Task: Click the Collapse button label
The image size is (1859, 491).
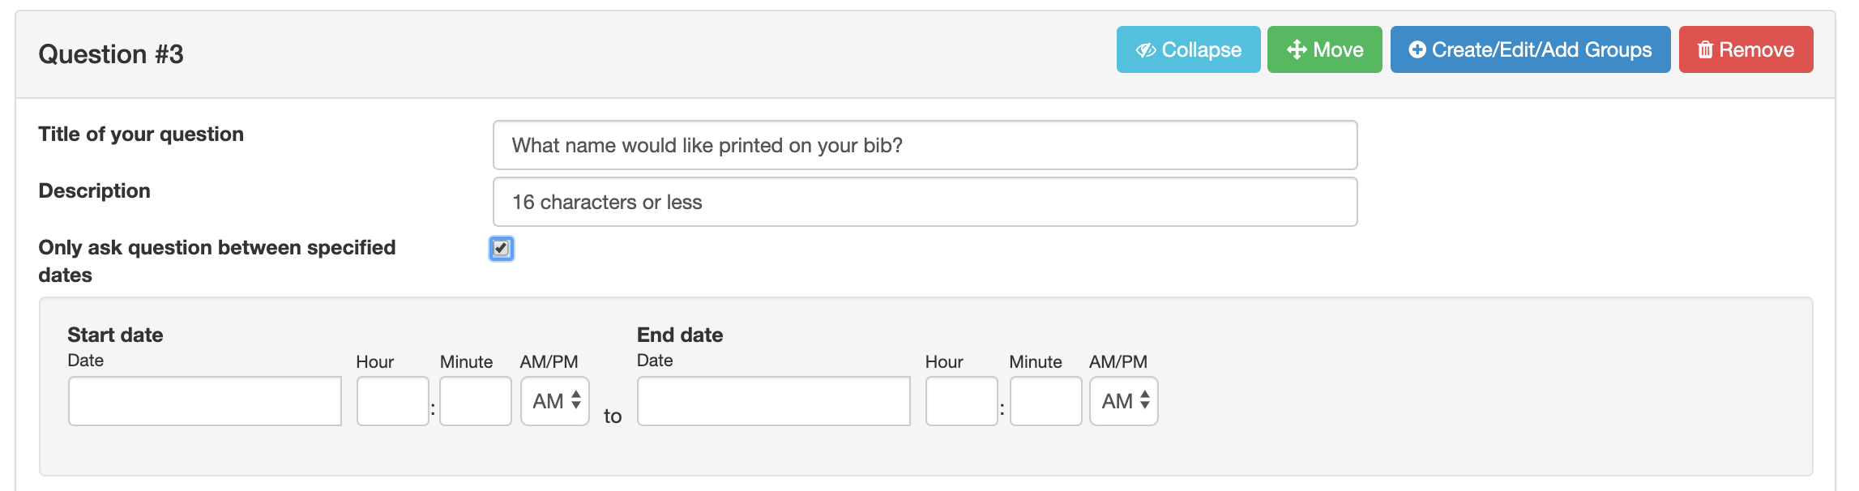Action: click(1202, 49)
